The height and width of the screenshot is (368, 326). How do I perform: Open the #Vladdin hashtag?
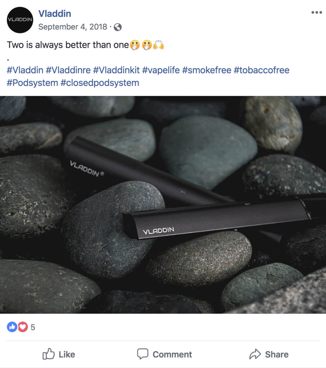tap(25, 70)
